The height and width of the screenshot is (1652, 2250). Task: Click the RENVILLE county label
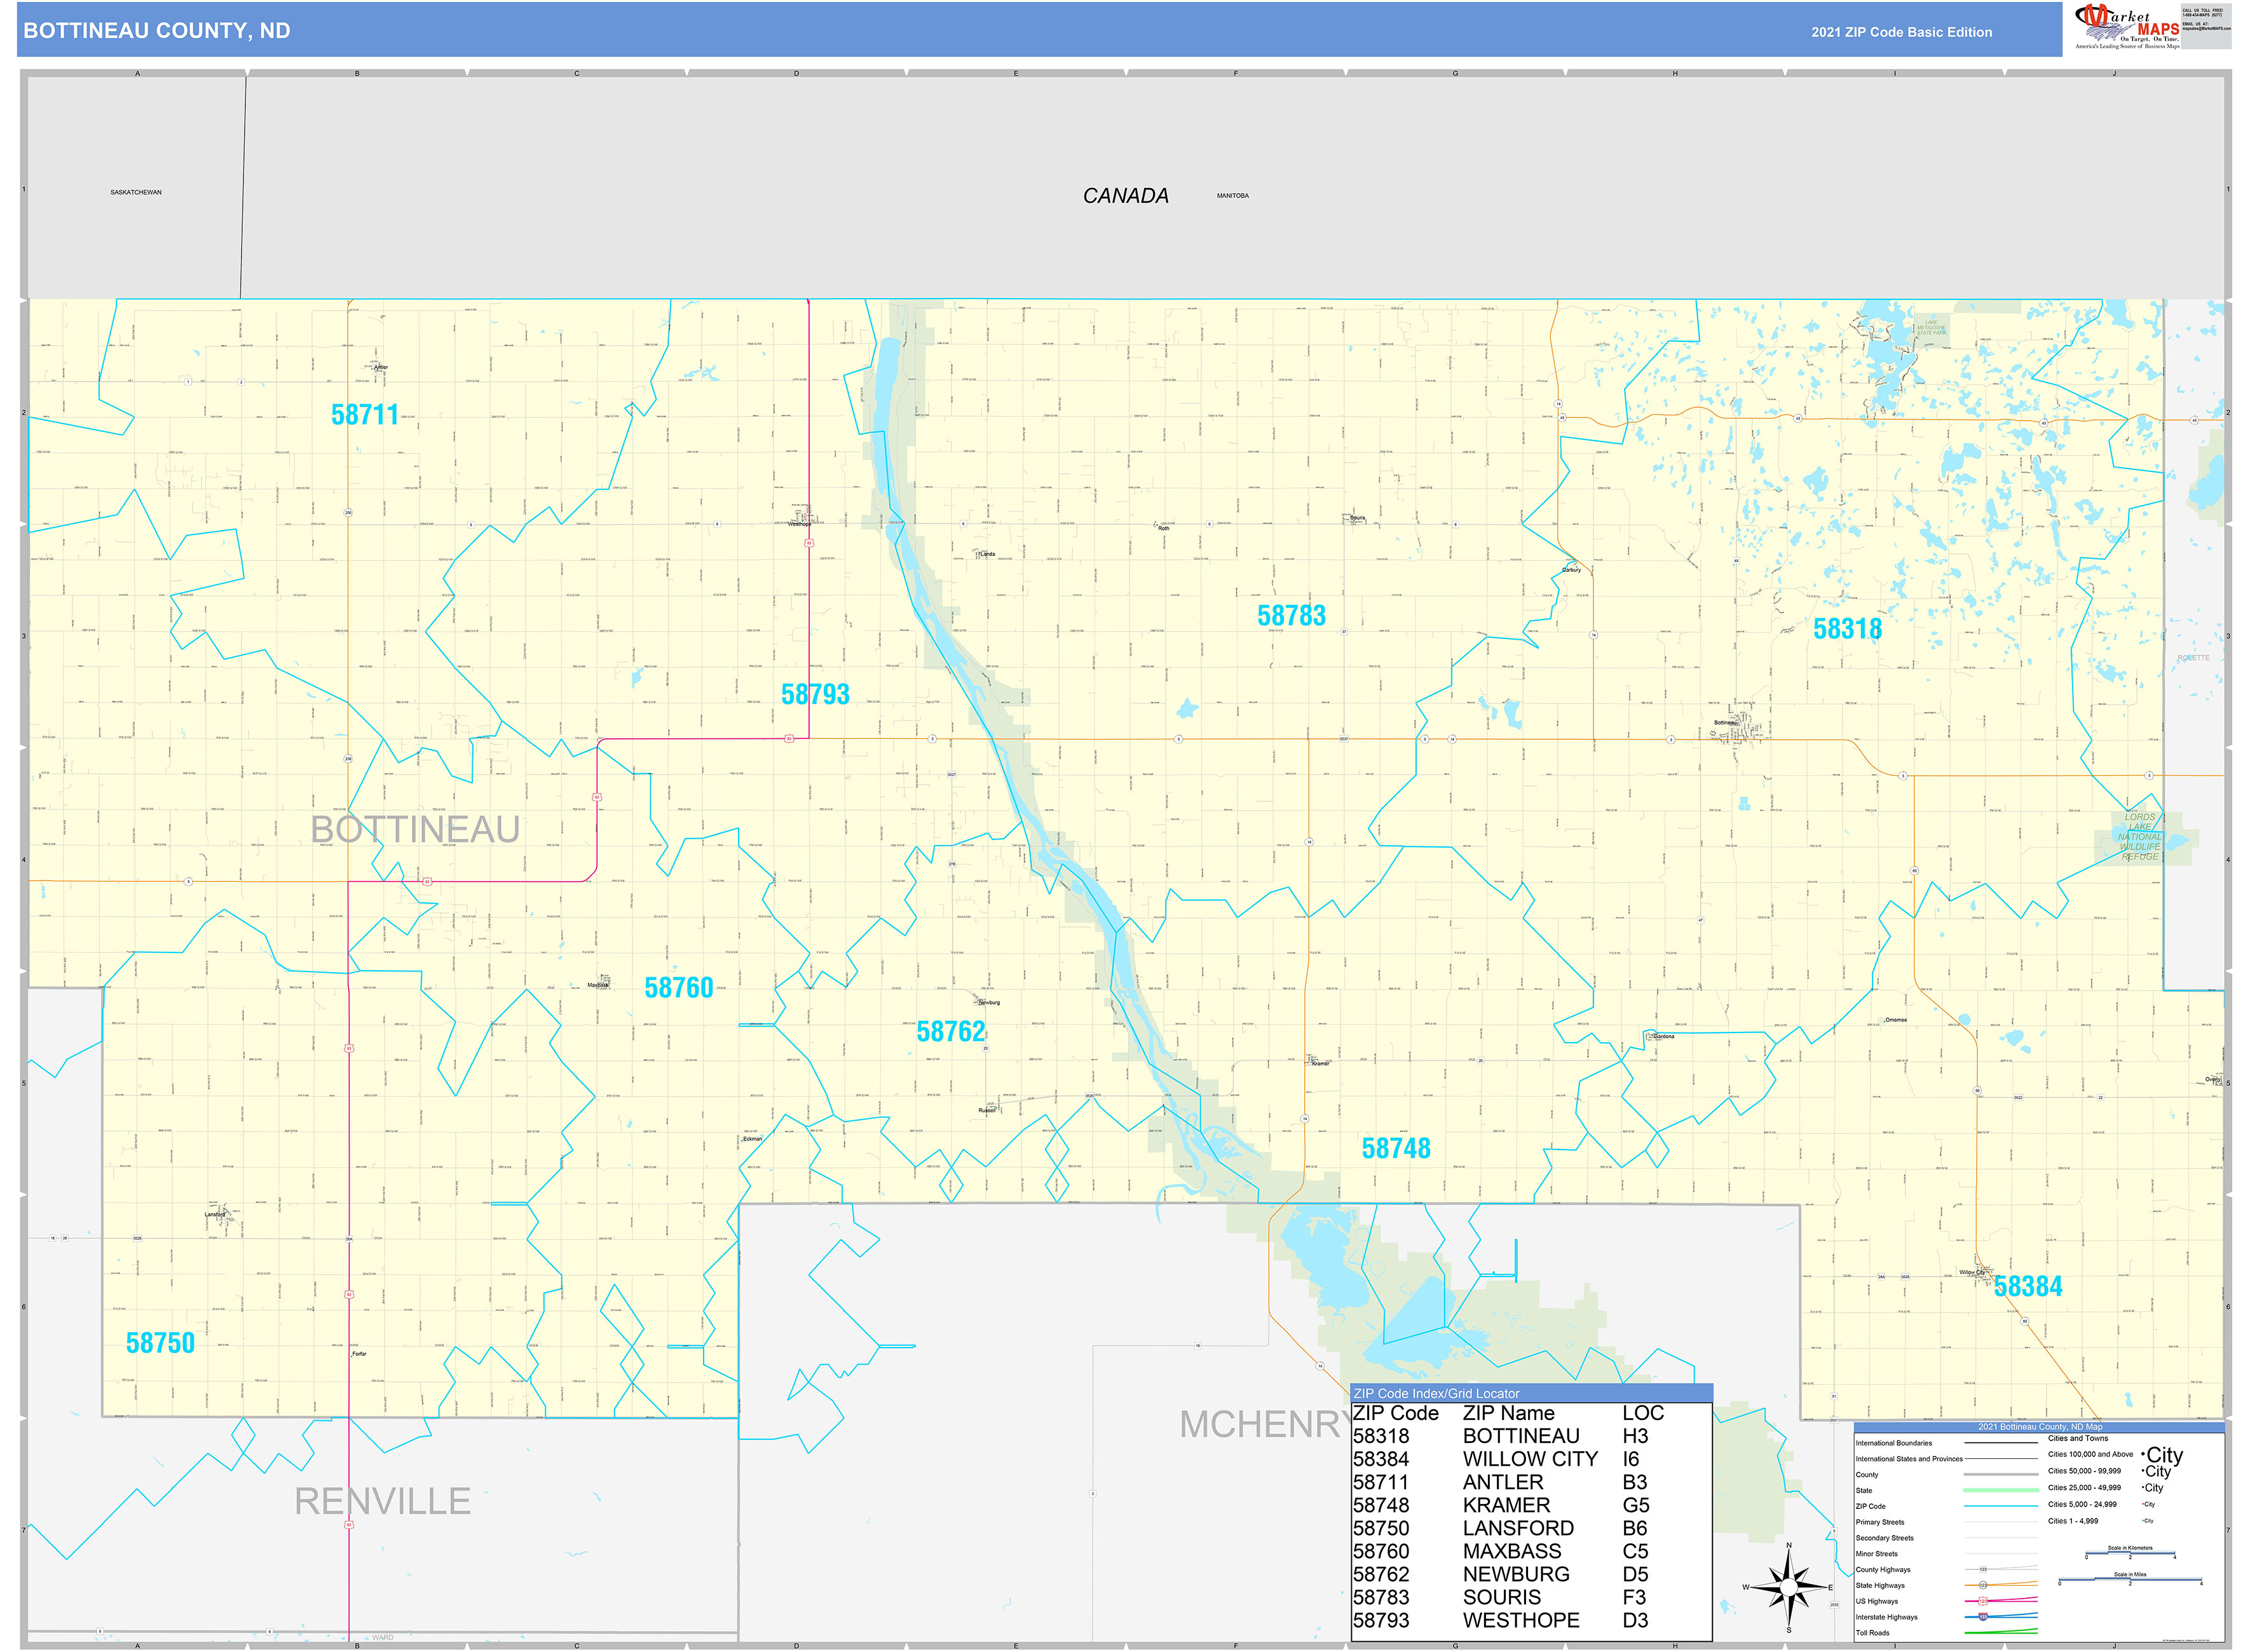pyautogui.click(x=382, y=1502)
